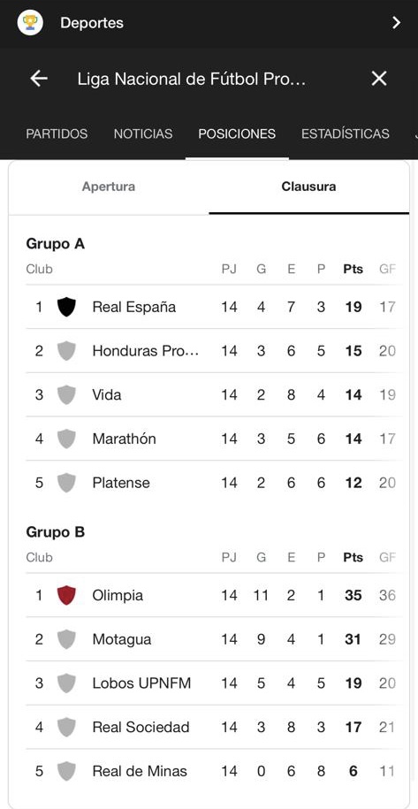Image resolution: width=418 pixels, height=809 pixels.
Task: Open the Noticias tab
Action: click(x=143, y=134)
